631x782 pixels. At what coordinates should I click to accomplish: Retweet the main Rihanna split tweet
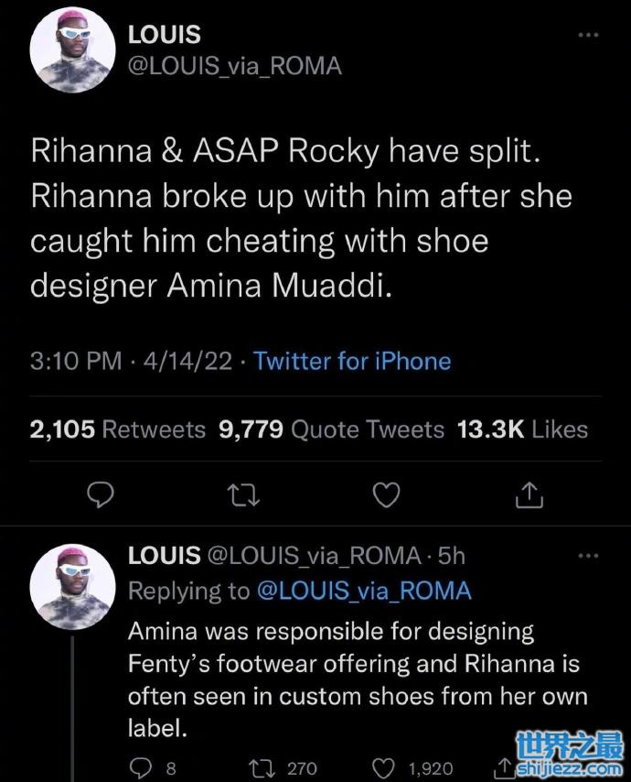(x=243, y=495)
